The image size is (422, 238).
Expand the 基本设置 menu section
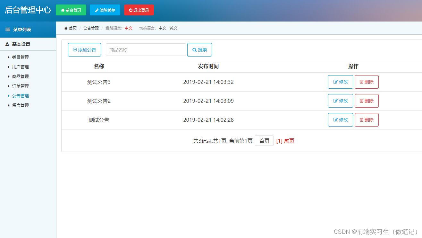[x=28, y=44]
